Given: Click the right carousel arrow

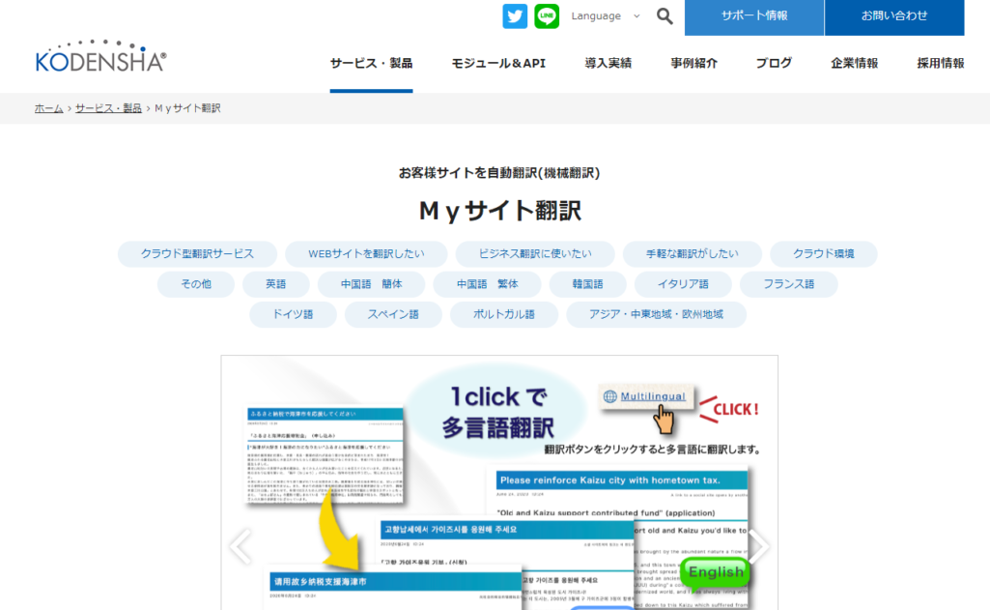Looking at the screenshot, I should tap(758, 546).
